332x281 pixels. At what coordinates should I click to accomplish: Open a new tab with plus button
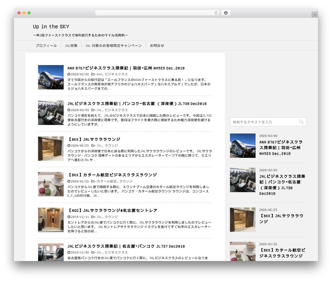(315, 15)
